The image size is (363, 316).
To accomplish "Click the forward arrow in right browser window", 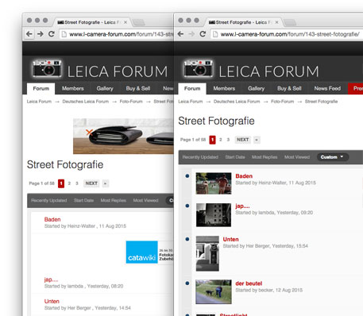I will (191, 34).
